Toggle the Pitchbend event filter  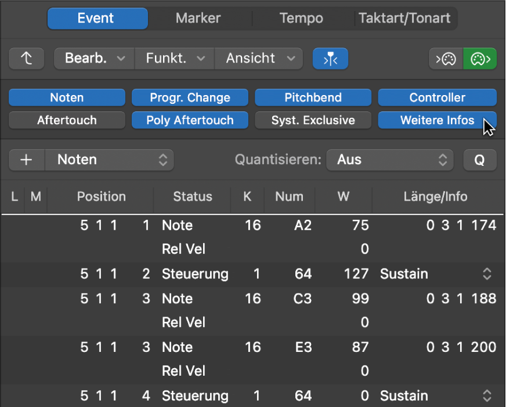click(313, 97)
